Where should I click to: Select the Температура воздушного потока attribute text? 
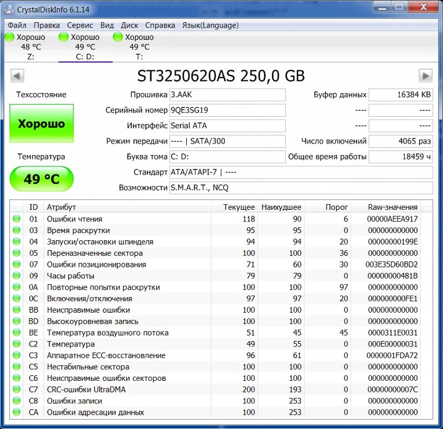(x=107, y=333)
